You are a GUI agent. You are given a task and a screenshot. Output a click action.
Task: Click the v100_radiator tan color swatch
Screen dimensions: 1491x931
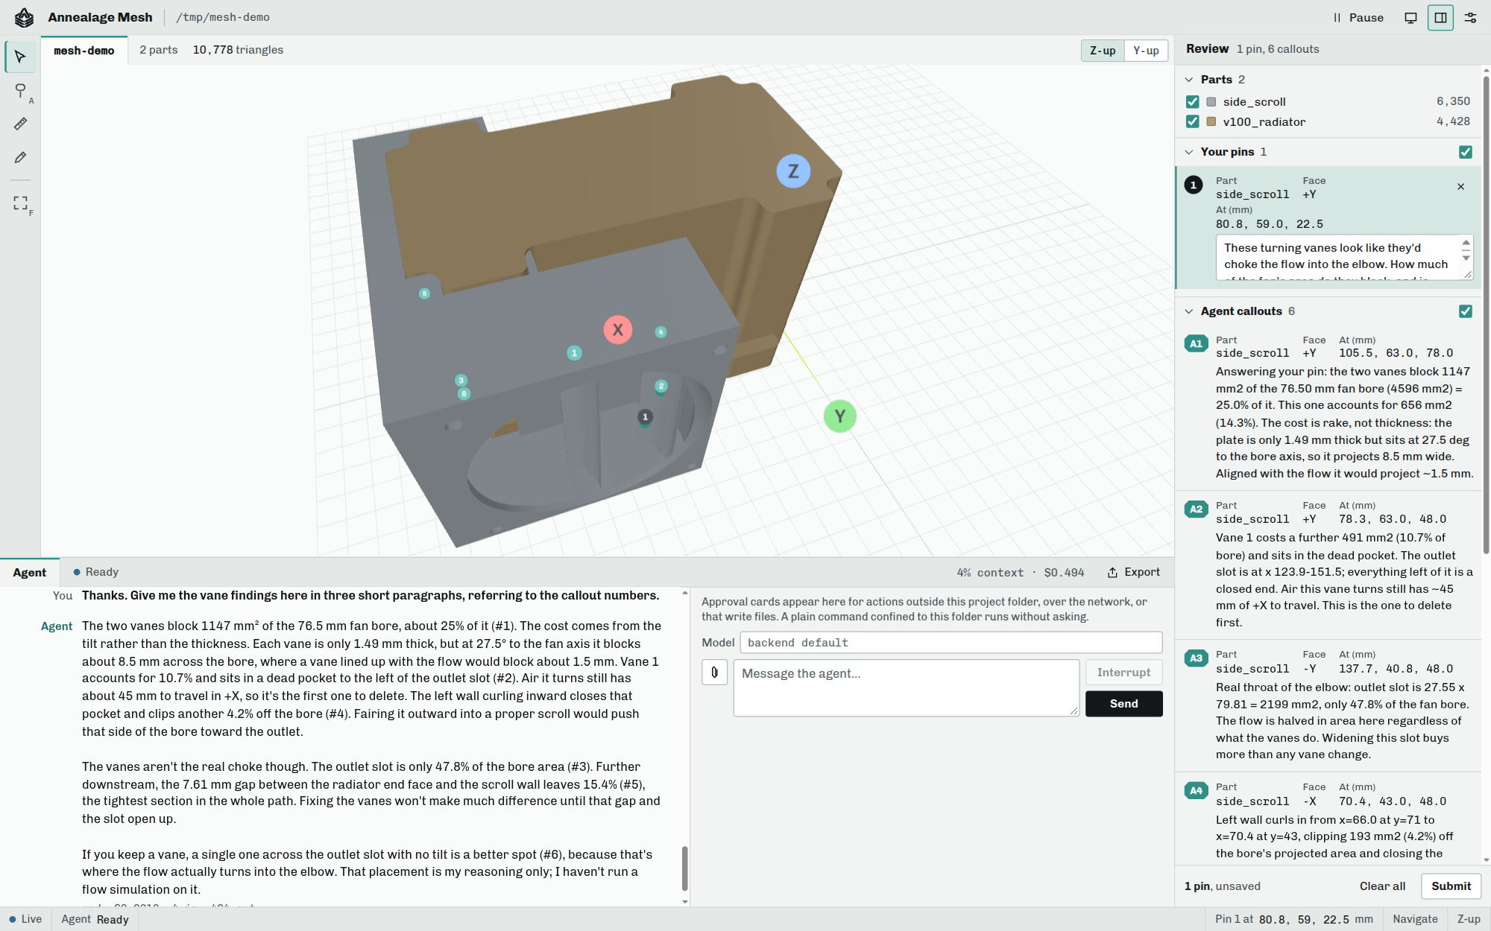[1211, 121]
